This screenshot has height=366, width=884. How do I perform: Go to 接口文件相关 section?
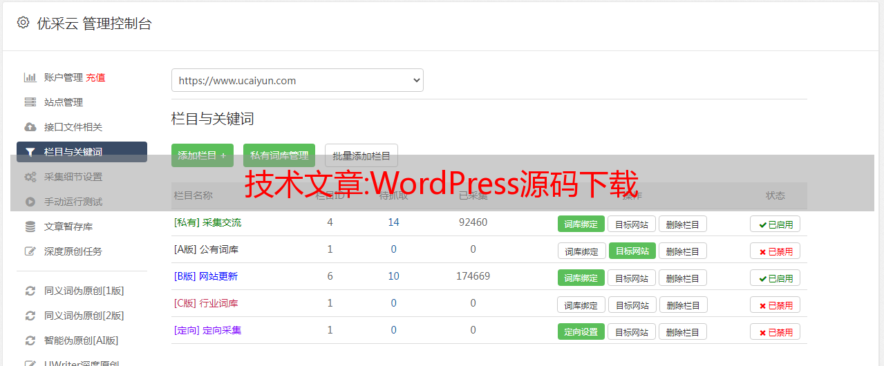[73, 127]
